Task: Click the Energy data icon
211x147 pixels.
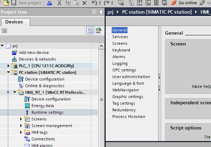Action: click(27, 106)
